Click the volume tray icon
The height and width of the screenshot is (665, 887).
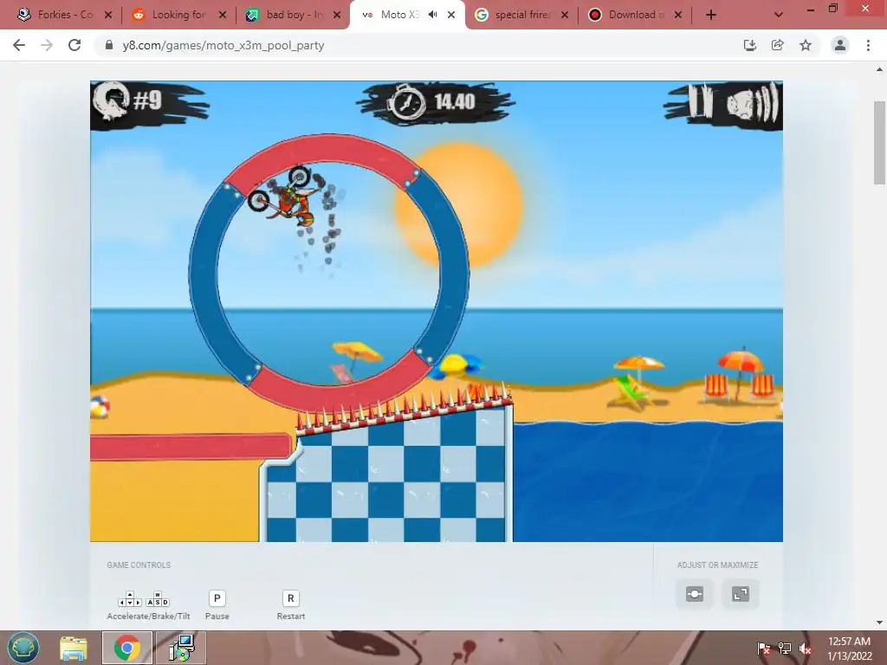tap(806, 649)
